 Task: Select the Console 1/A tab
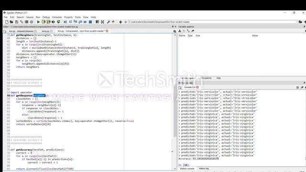coord(190,87)
